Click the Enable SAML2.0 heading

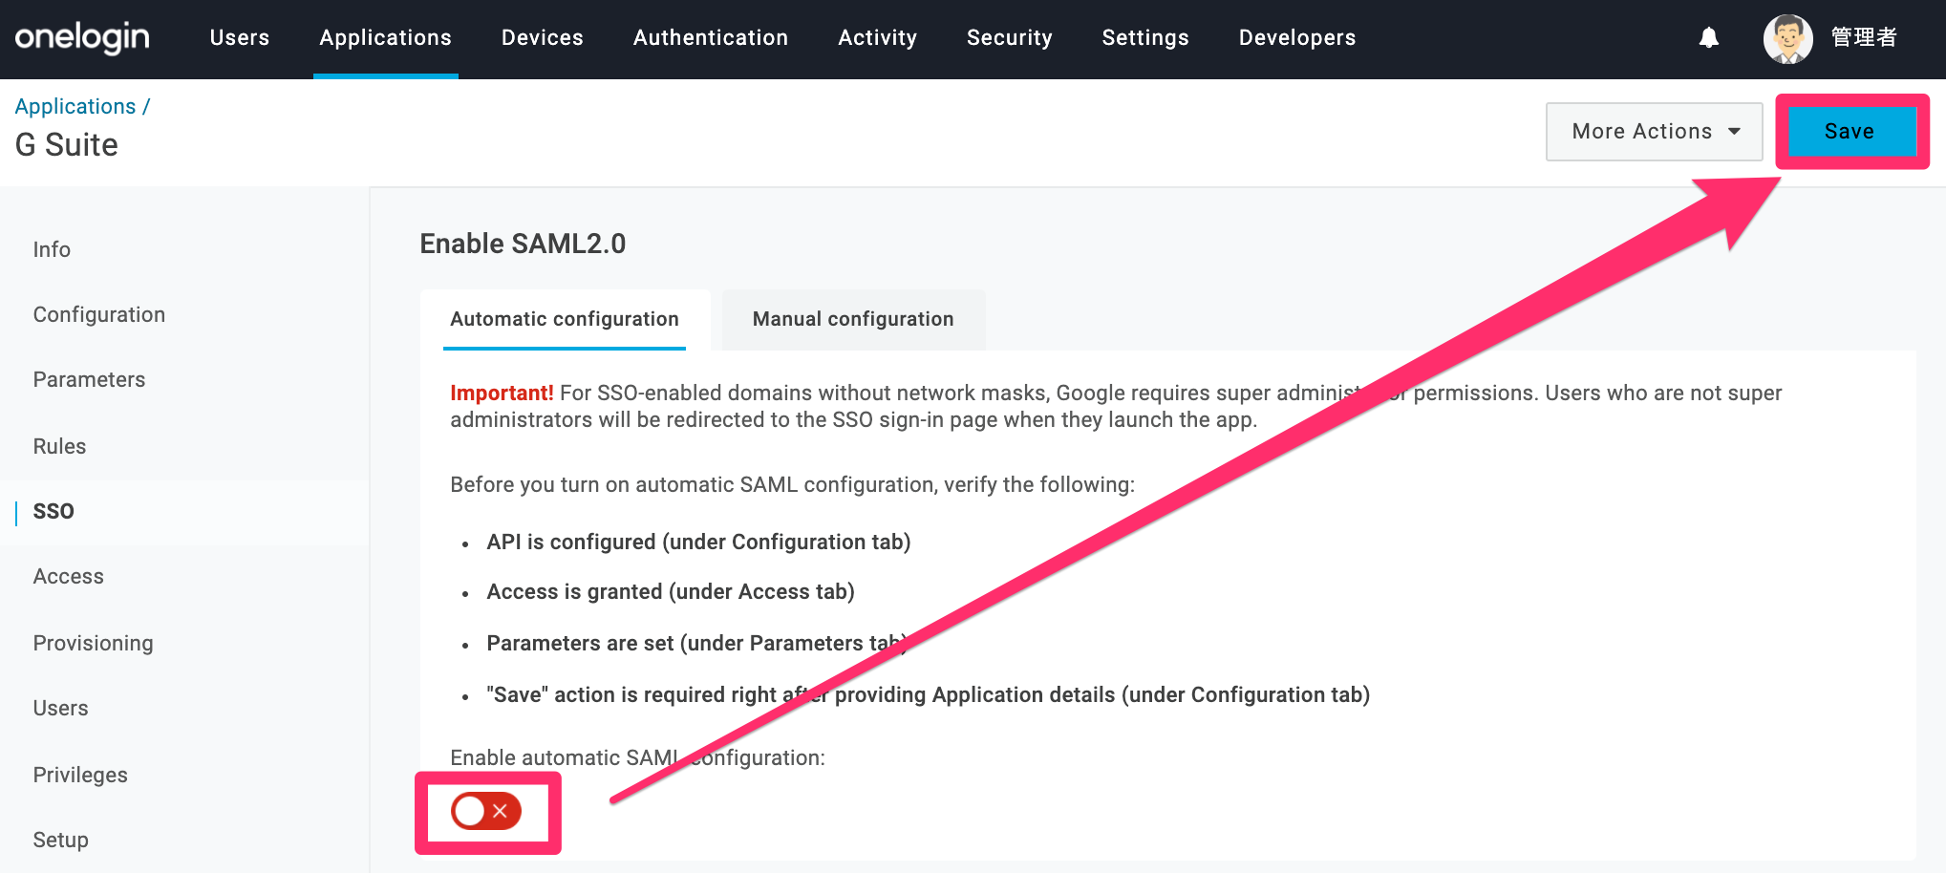pyautogui.click(x=523, y=244)
